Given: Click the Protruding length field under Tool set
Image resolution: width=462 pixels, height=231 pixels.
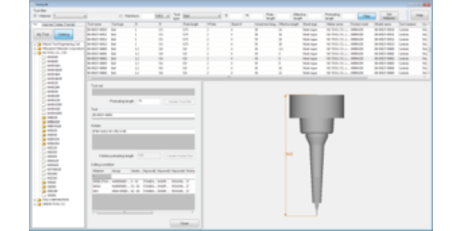Looking at the screenshot, I should pyautogui.click(x=149, y=101).
